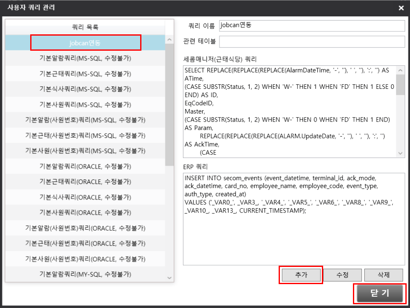Choose 기본식사쿼리(ORACLE, 수정불가) entry
This screenshot has width=410, height=308.
pos(85,197)
